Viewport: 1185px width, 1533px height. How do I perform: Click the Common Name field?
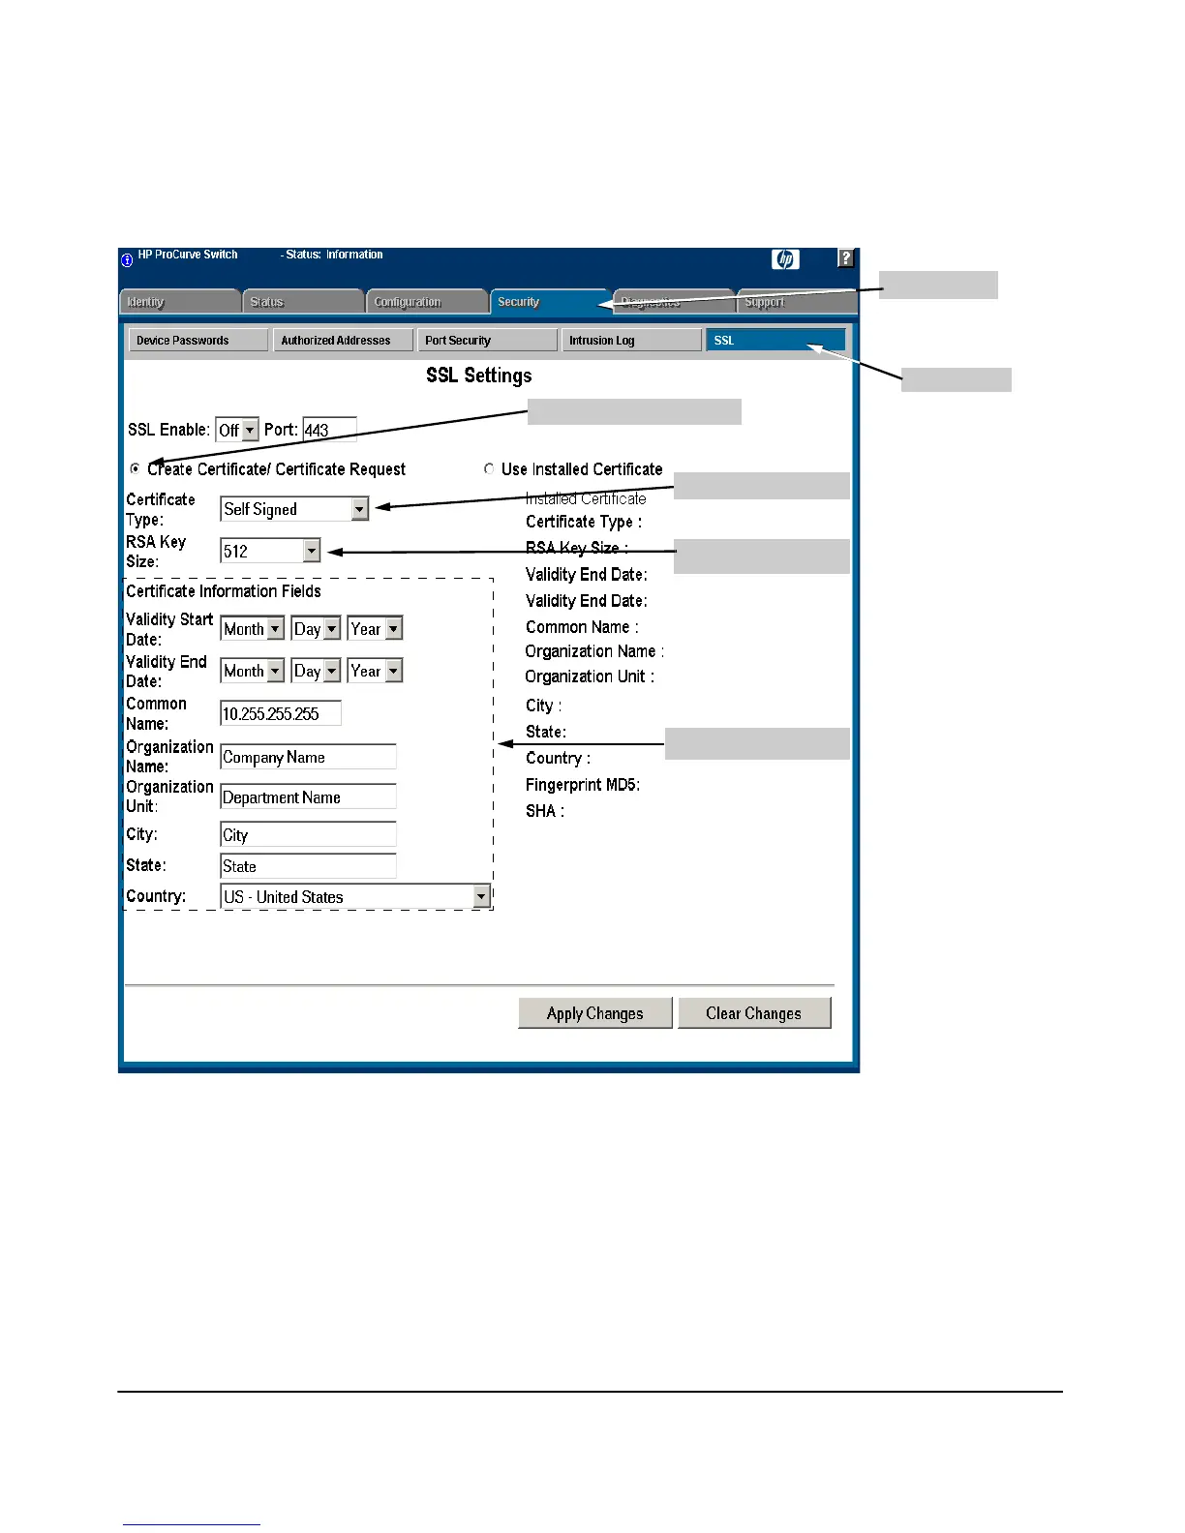[x=281, y=713]
